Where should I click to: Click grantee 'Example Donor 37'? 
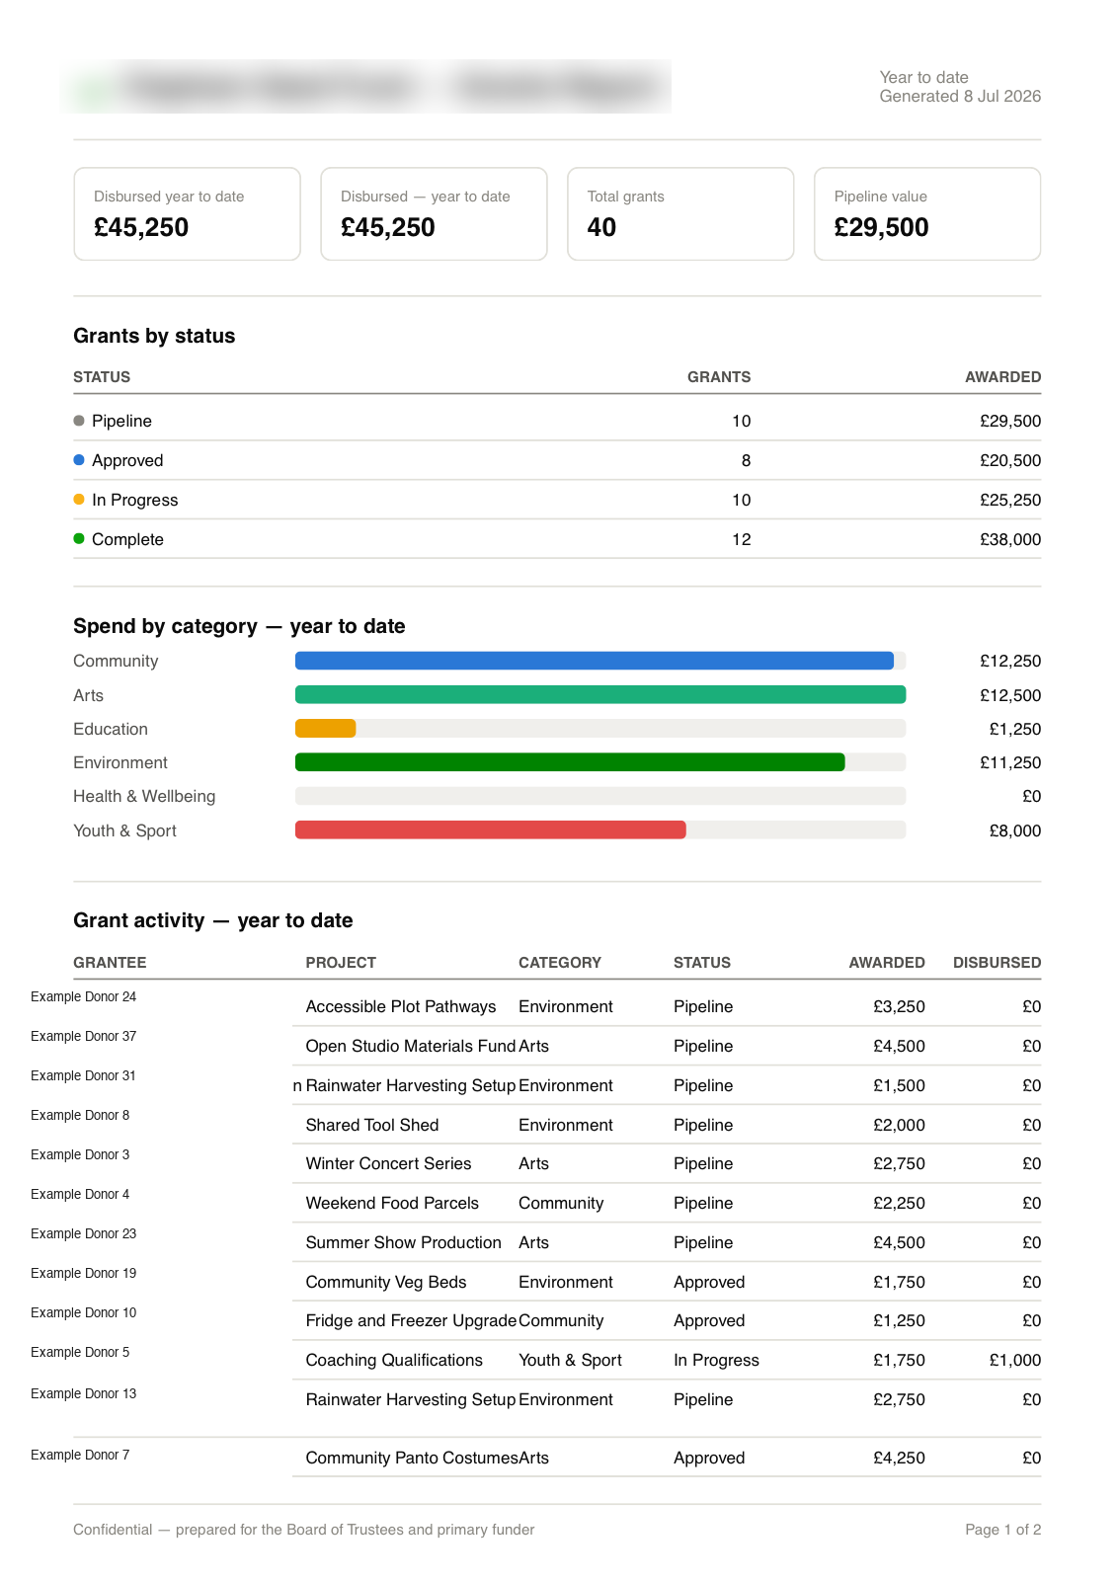[84, 1036]
